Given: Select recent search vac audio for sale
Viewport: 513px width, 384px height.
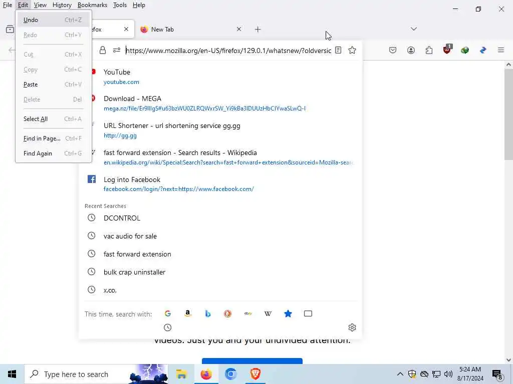Looking at the screenshot, I should click(x=220, y=236).
